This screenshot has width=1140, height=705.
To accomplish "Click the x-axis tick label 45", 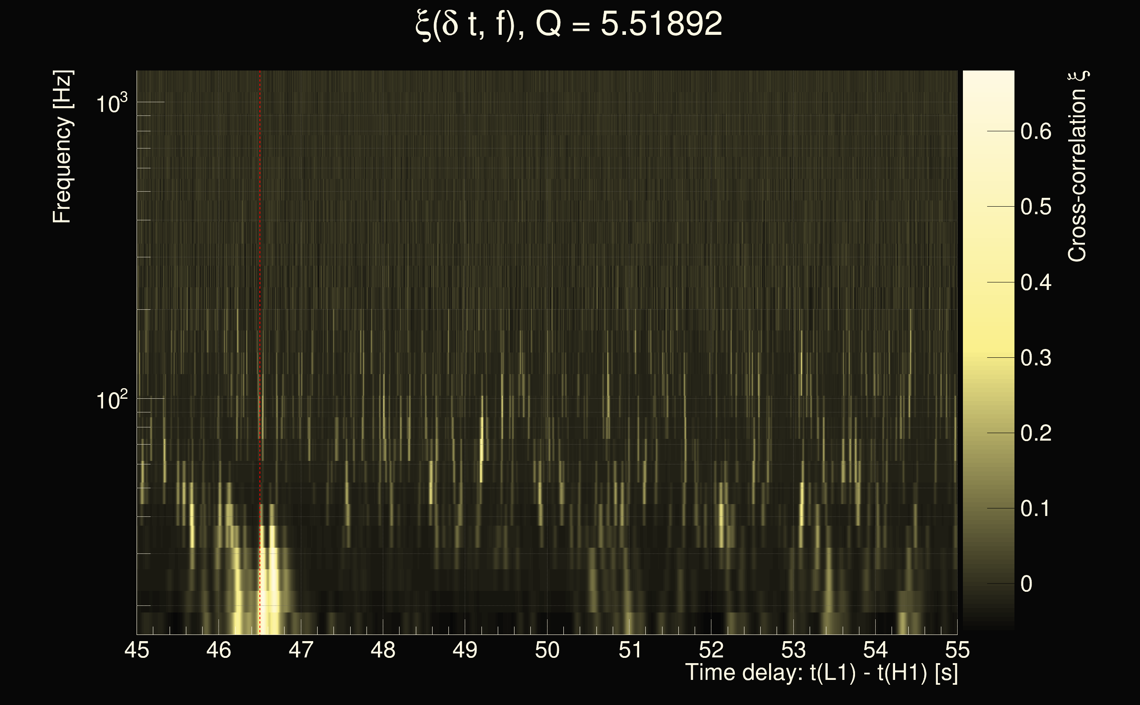I will pyautogui.click(x=137, y=650).
